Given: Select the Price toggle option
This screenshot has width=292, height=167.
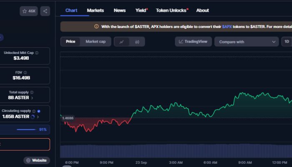Looking at the screenshot, I should [x=70, y=42].
